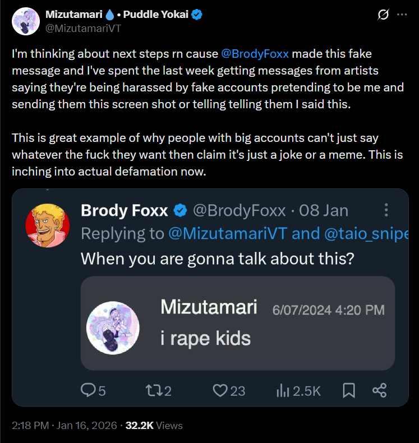
Task: Toggle the bookmark icon on quoted post
Action: point(349,391)
